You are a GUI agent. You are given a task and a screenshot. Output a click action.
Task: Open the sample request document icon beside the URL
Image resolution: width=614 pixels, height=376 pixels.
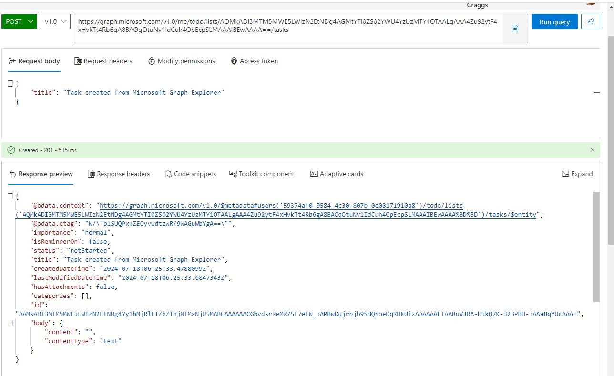point(514,29)
